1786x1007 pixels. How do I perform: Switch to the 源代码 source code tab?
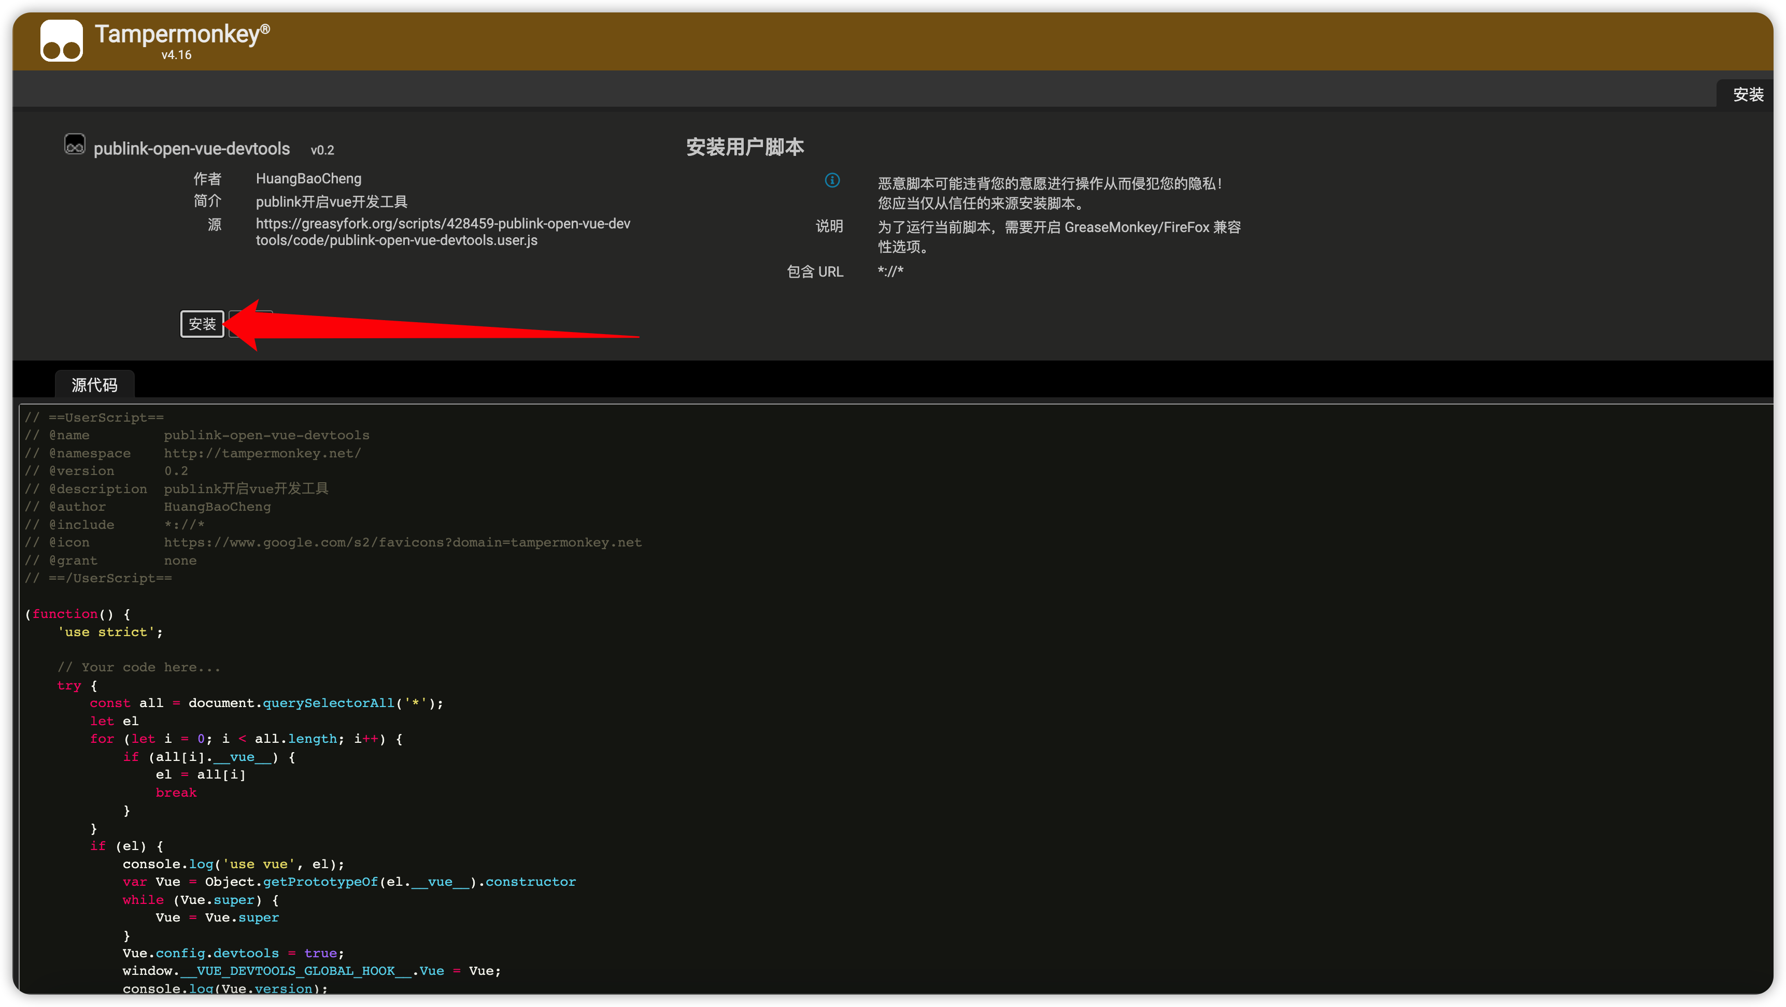point(94,385)
